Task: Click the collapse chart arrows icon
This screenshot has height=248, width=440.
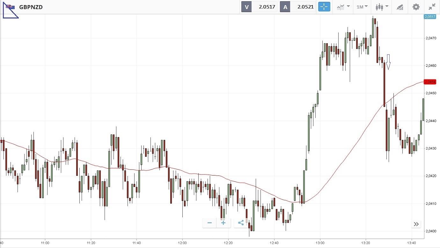Action: click(432, 7)
